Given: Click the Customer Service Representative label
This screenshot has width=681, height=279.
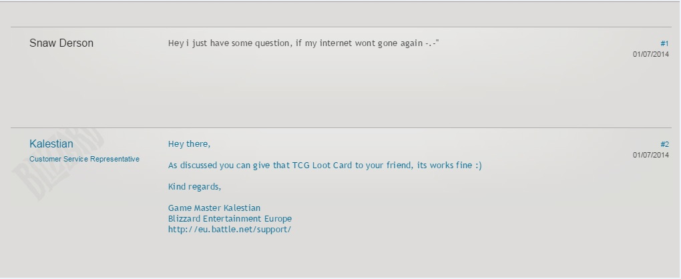Looking at the screenshot, I should [84, 159].
